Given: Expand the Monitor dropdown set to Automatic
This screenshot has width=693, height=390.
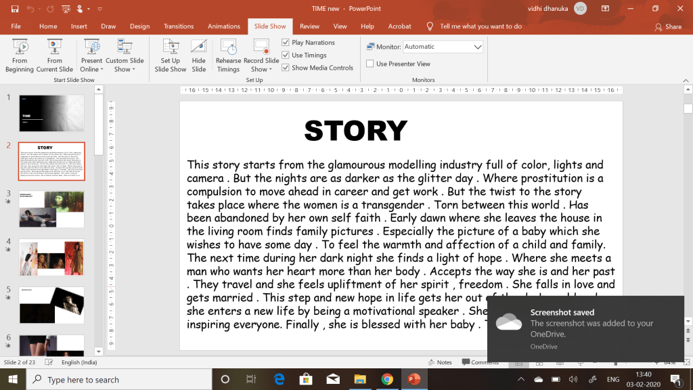Looking at the screenshot, I should click(478, 47).
